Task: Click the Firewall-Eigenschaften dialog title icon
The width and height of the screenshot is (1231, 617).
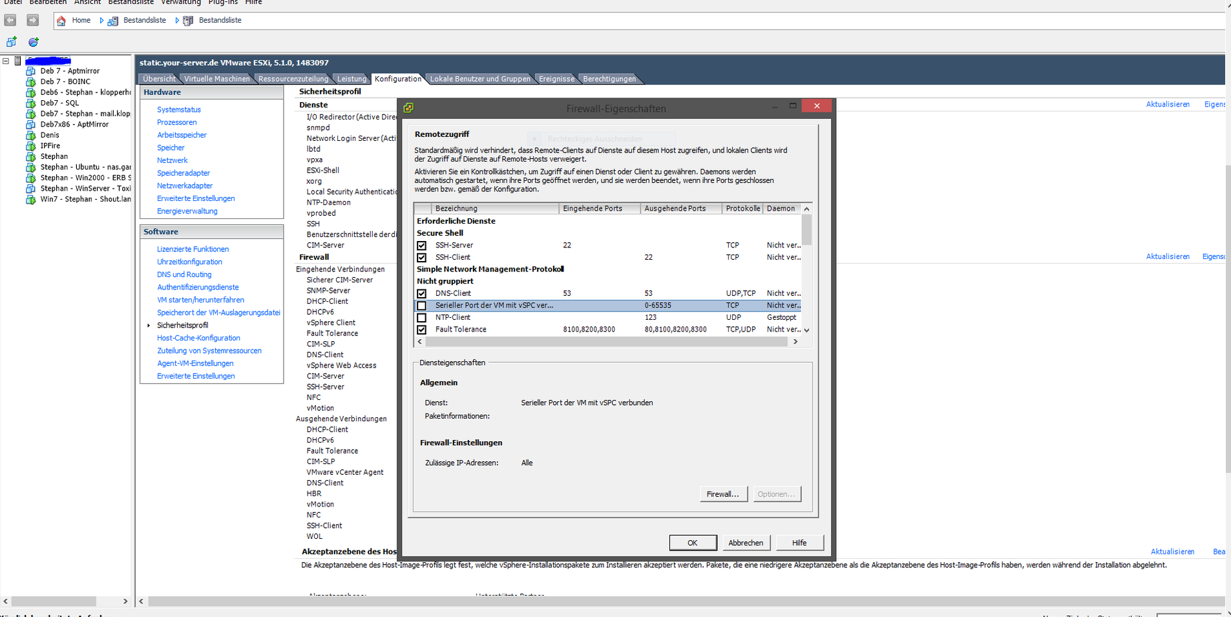Action: point(408,108)
